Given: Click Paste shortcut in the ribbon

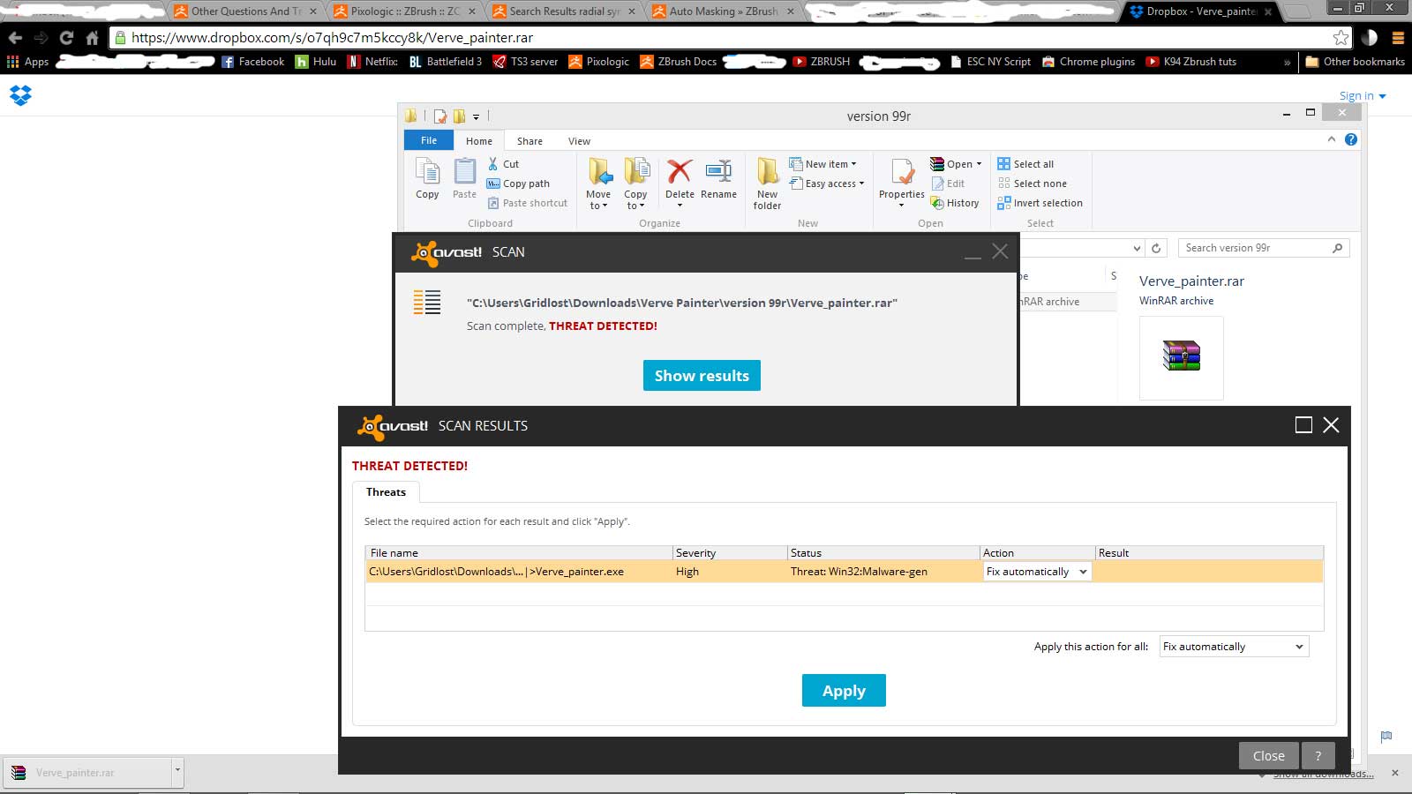Looking at the screenshot, I should click(x=528, y=203).
